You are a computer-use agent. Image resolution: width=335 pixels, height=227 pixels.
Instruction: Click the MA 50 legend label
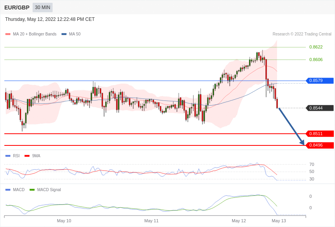[75, 34]
